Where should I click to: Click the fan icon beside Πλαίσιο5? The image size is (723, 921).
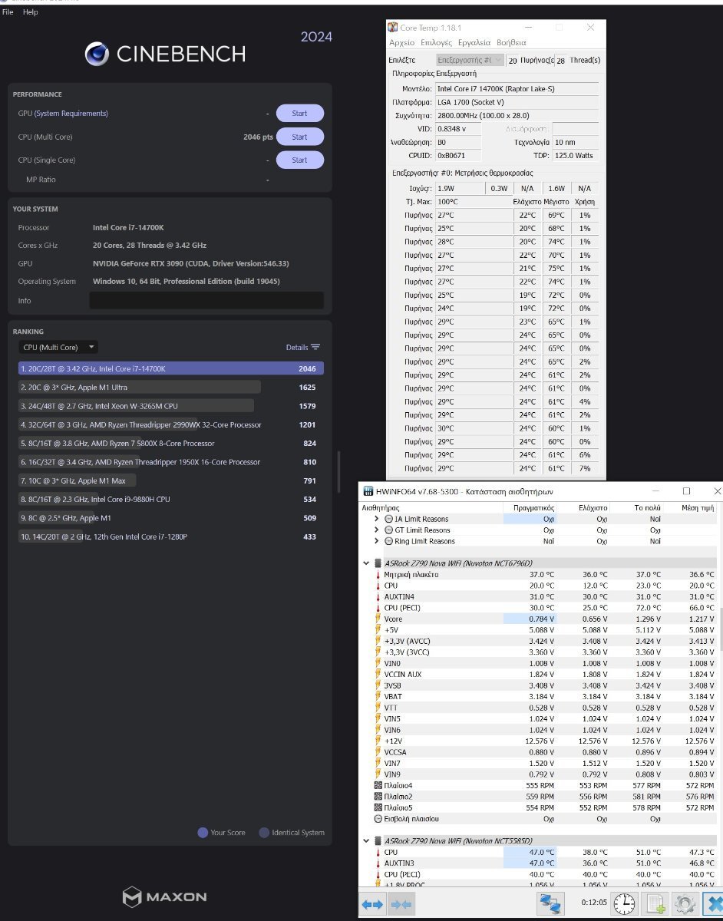pos(378,807)
